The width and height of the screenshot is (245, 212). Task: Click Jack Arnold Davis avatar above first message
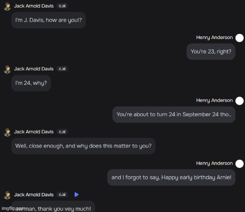point(7,7)
